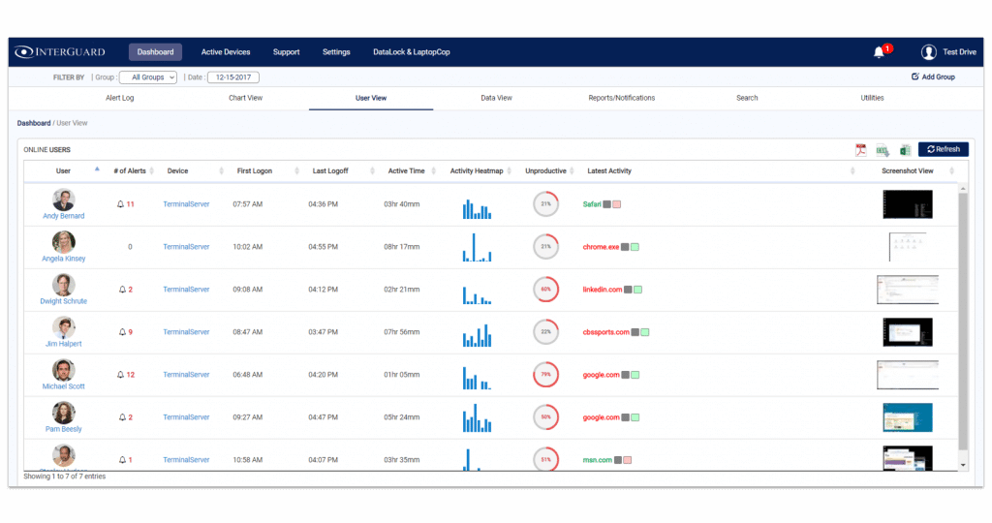Click the table's vertical scrollbar
This screenshot has height=523, width=992.
point(963,323)
